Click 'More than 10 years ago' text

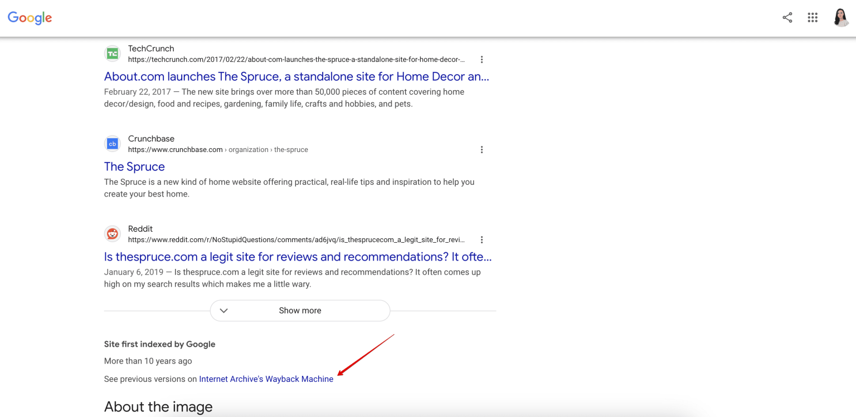(x=148, y=361)
